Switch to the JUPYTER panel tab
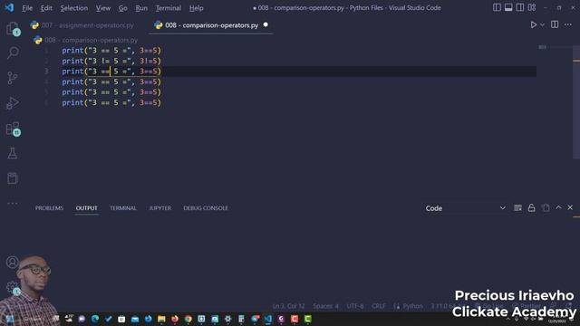Image resolution: width=580 pixels, height=326 pixels. coord(160,208)
